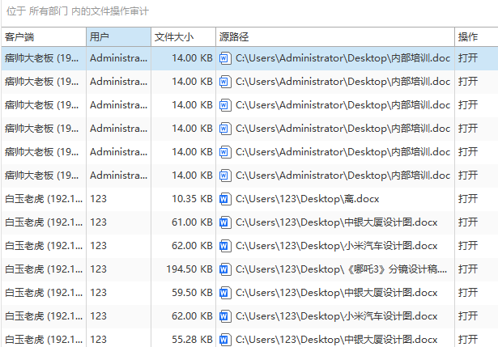Click Word icon in the 55.28 KB row
The width and height of the screenshot is (498, 347).
tap(224, 340)
